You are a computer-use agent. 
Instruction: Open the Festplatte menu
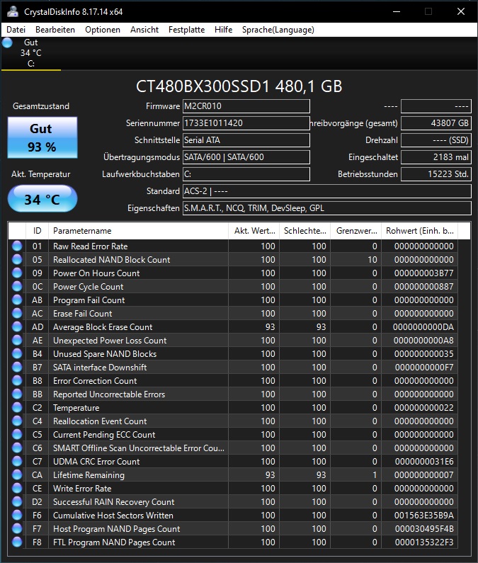coord(186,30)
